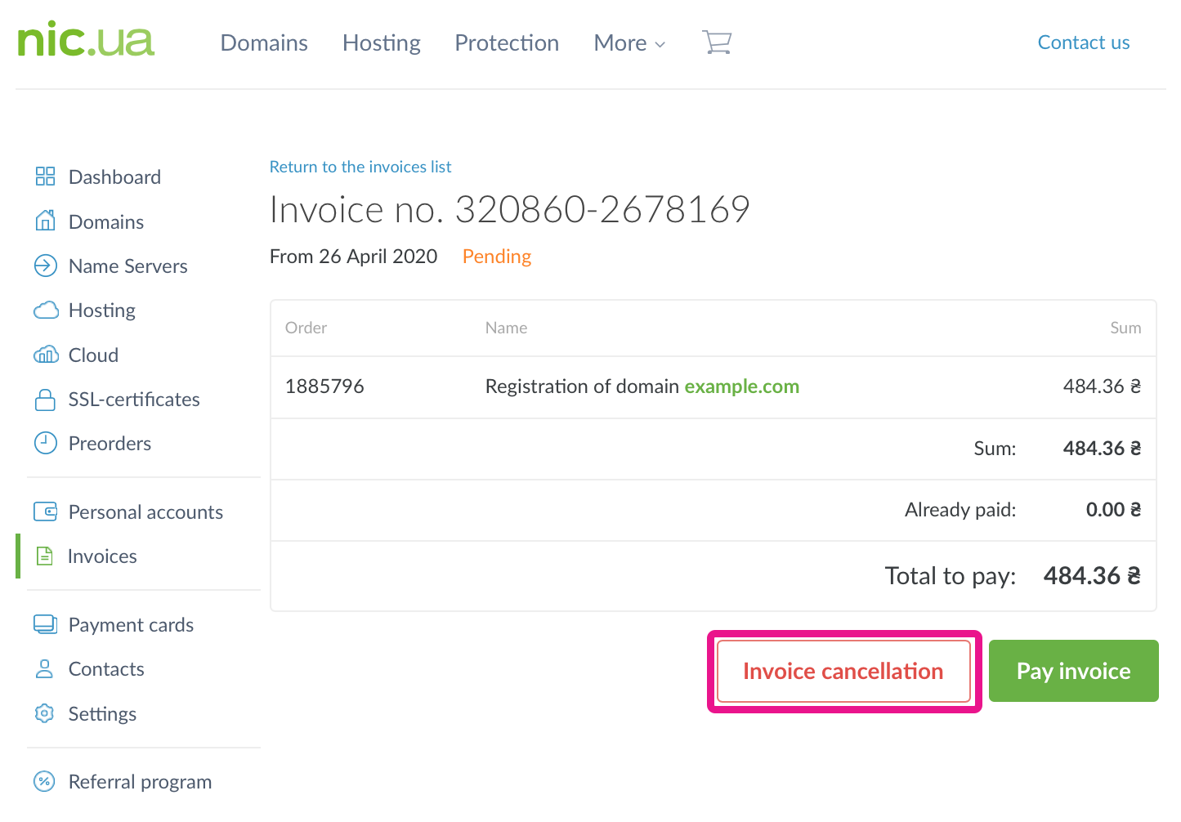This screenshot has width=1181, height=822.
Task: Click the Preorders clock icon
Action: pos(45,443)
